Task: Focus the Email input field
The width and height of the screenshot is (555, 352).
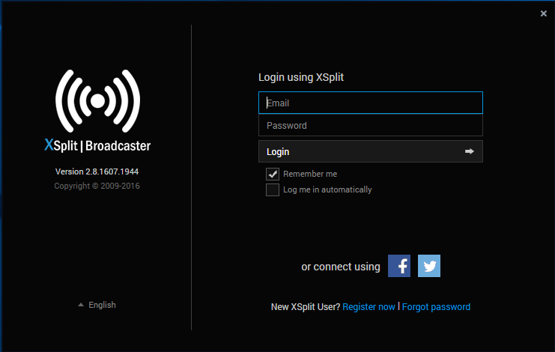Action: tap(371, 103)
